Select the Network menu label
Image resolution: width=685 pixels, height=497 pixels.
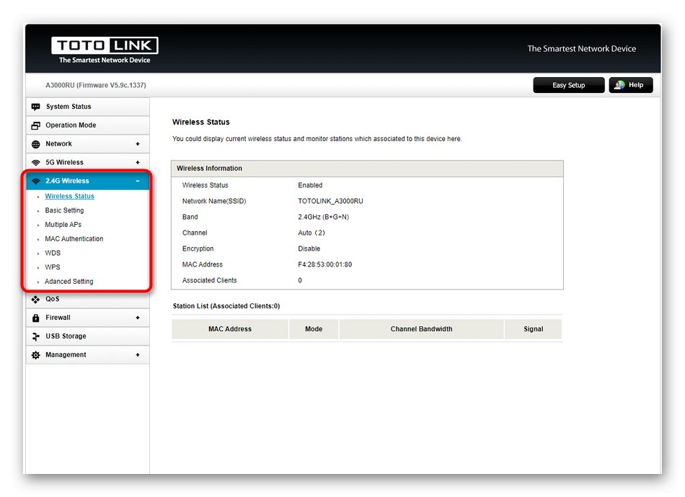click(x=58, y=144)
